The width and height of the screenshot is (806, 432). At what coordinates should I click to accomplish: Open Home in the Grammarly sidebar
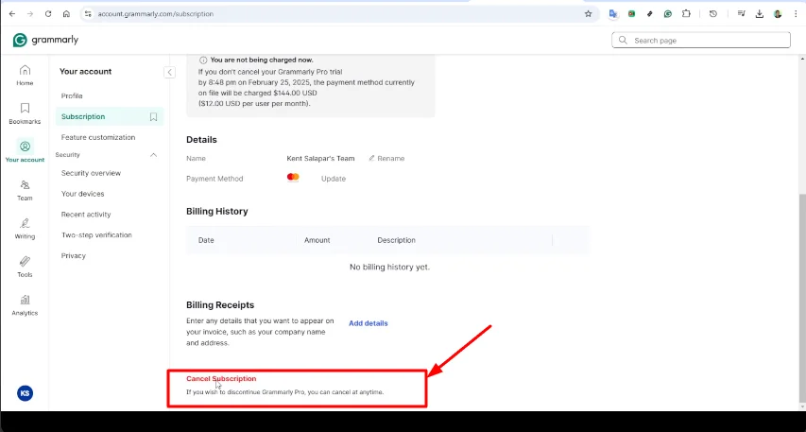click(x=25, y=75)
